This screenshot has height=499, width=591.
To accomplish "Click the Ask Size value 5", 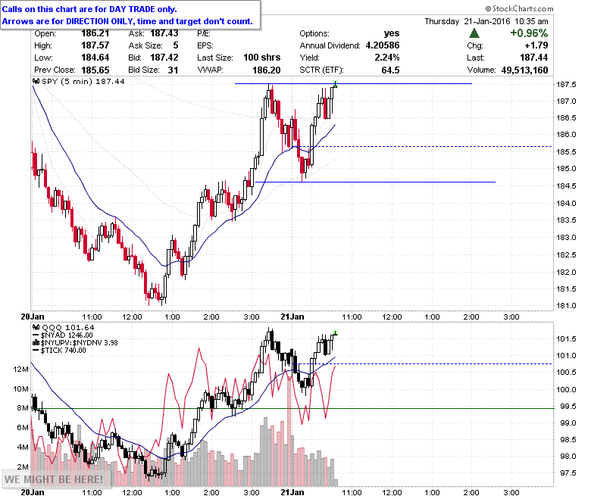I will pos(176,45).
